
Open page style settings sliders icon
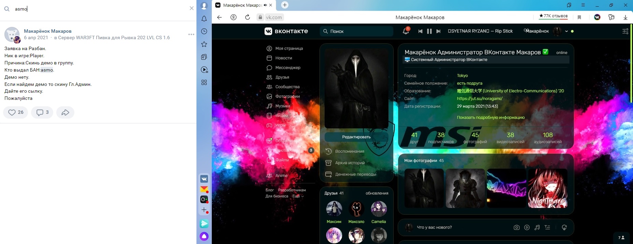625,31
